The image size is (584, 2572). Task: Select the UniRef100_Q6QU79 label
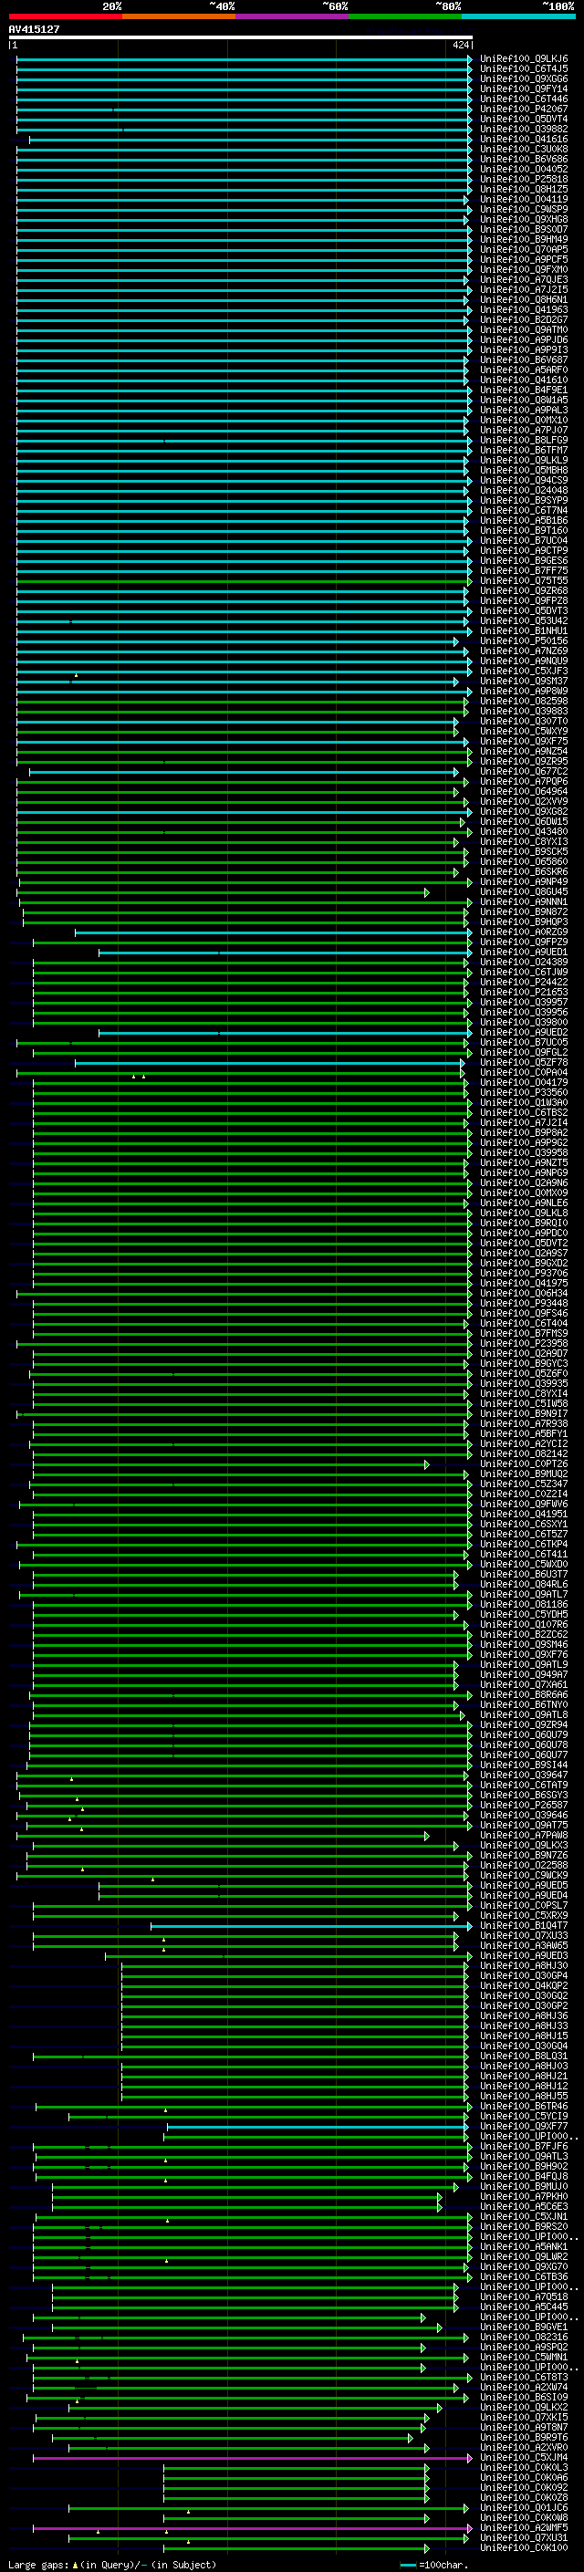tap(524, 1734)
